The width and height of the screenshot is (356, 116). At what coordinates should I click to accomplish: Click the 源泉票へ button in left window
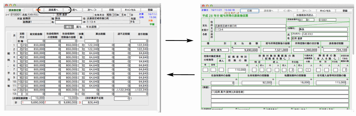click(53, 10)
